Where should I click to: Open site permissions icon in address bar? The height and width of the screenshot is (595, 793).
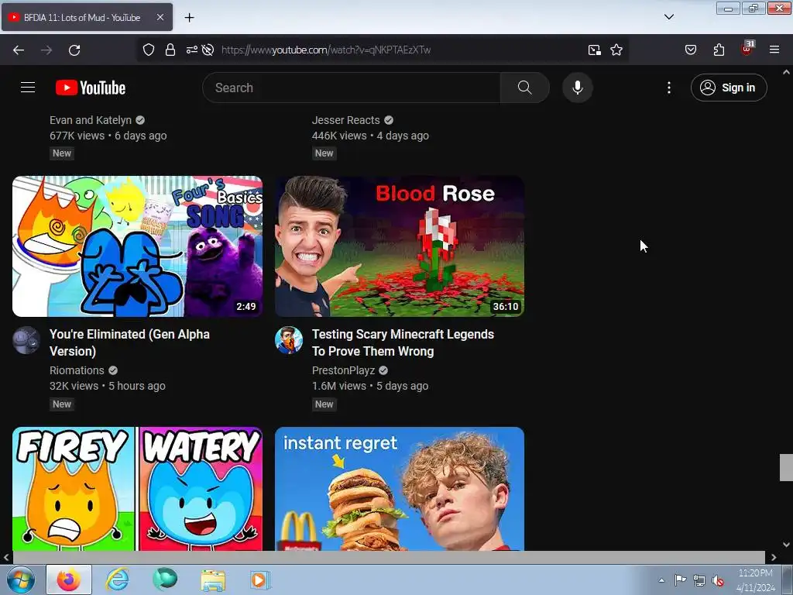192,50
